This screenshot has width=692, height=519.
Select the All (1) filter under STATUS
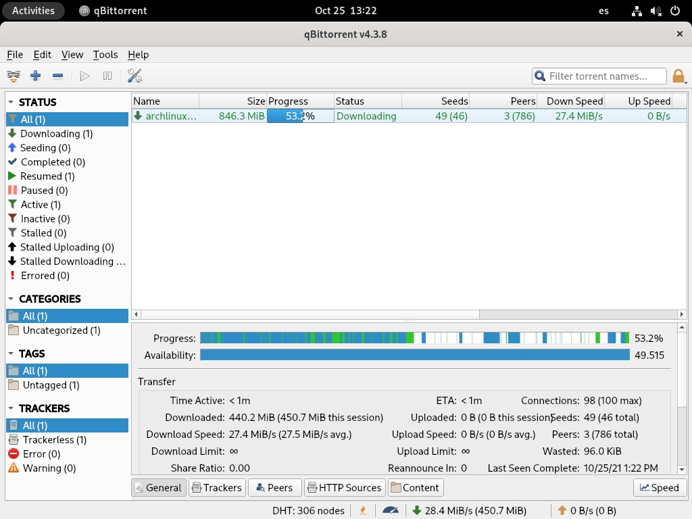click(x=67, y=119)
